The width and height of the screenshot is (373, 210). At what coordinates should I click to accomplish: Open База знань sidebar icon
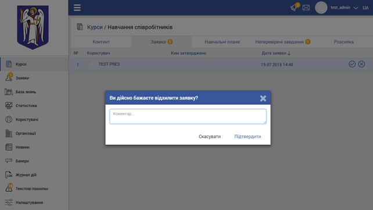click(9, 92)
